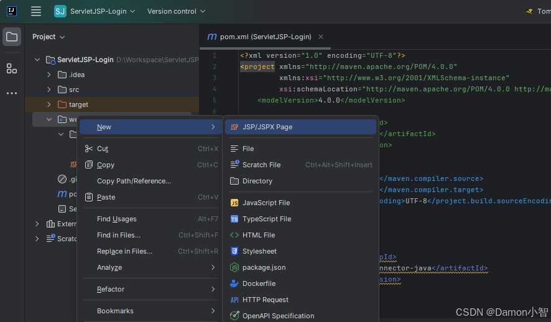The height and width of the screenshot is (322, 551).
Task: Open the Structure tool window icon
Action: 12,68
